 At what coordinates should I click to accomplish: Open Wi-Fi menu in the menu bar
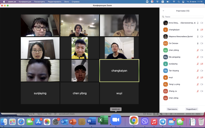tap(174, 2)
